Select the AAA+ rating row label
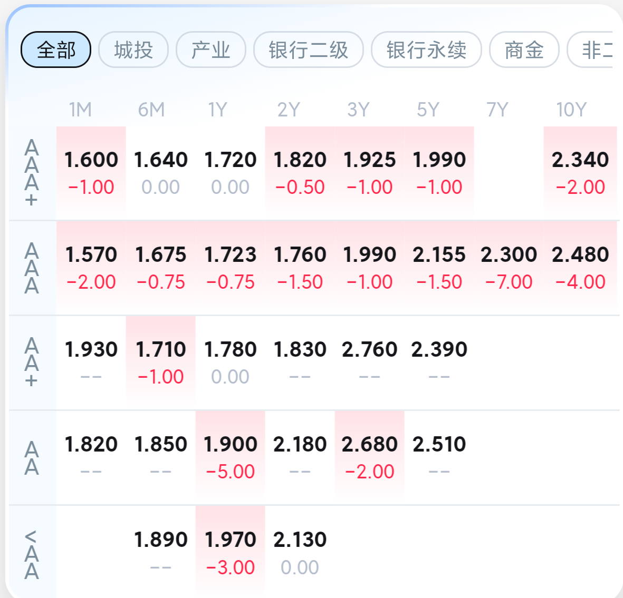Viewport: 623px width, 598px height. pyautogui.click(x=32, y=173)
